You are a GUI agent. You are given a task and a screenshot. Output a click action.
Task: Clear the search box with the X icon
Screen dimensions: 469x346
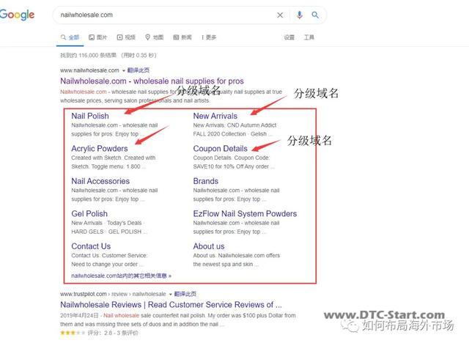(x=280, y=15)
